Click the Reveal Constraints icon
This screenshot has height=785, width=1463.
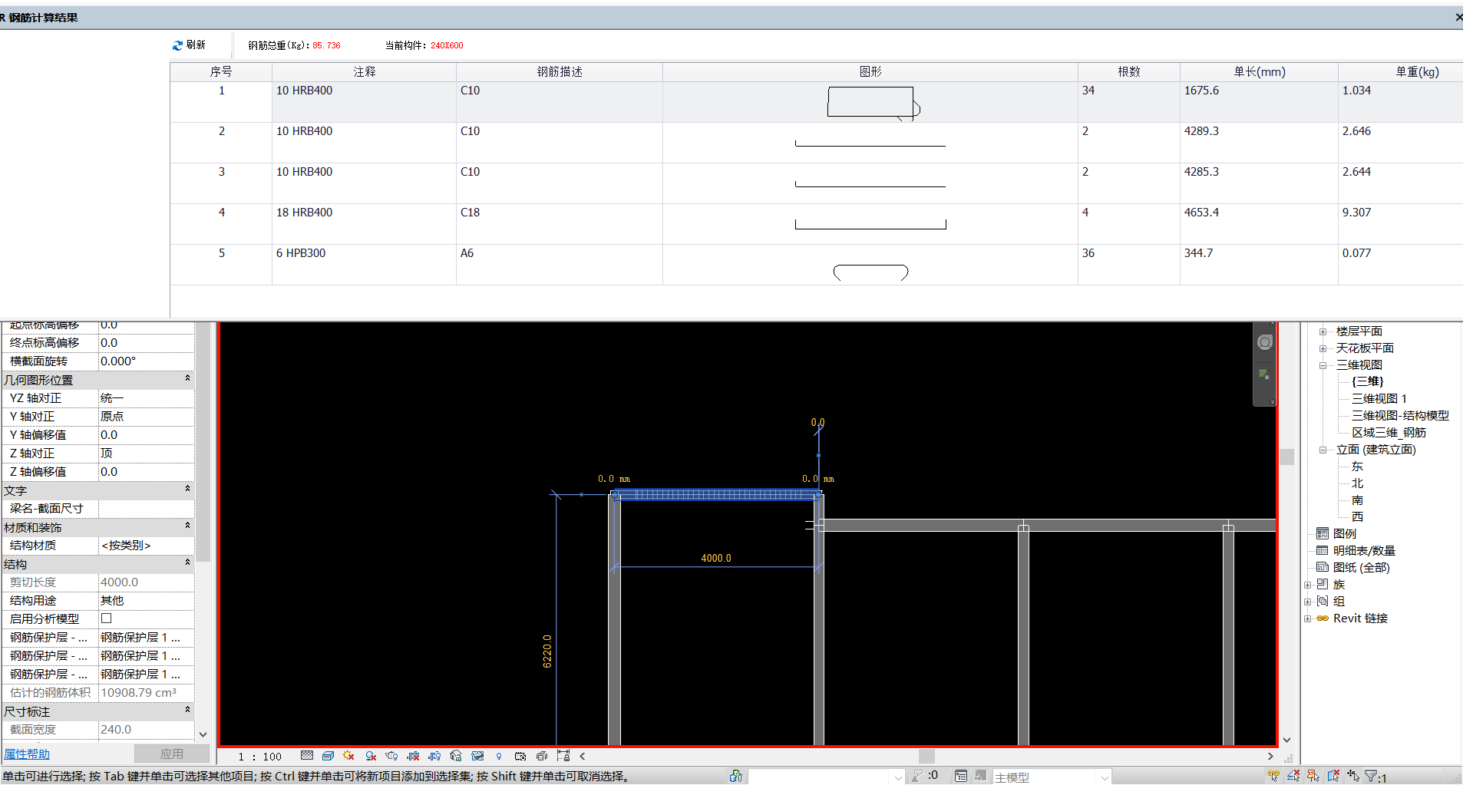563,756
